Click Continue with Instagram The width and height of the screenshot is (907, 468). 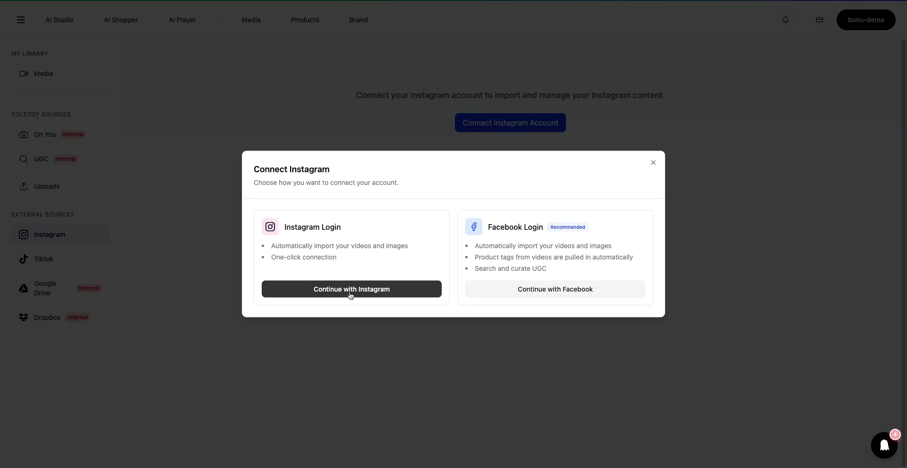351,289
